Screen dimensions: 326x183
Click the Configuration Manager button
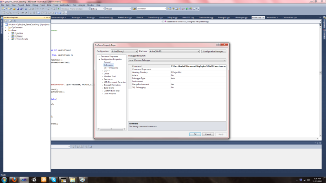214,51
